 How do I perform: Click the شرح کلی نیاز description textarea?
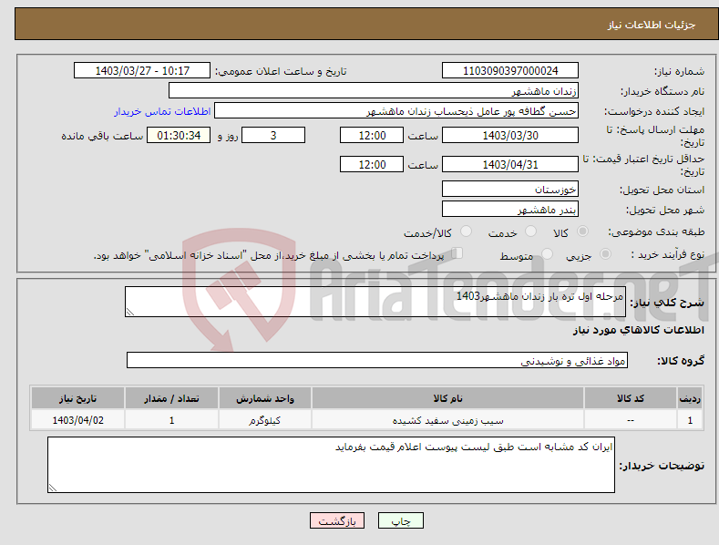[x=375, y=302]
